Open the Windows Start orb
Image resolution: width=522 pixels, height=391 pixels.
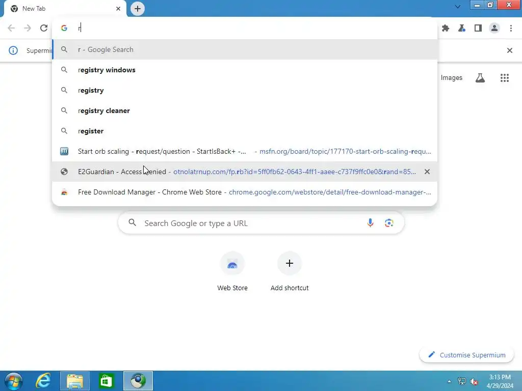14,381
